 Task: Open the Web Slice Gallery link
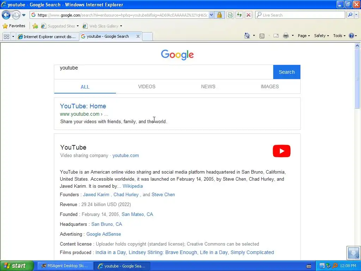pos(103,26)
